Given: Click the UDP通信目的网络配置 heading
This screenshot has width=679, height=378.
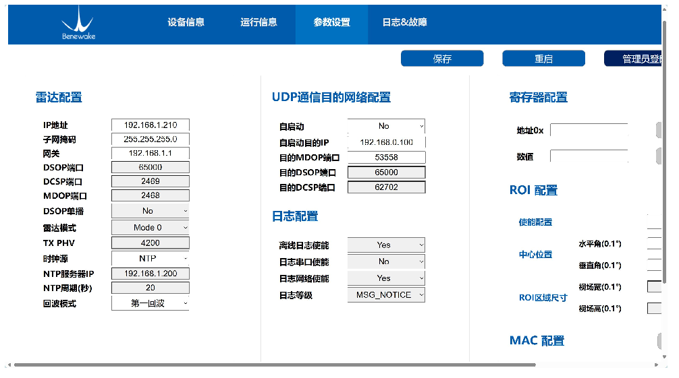Looking at the screenshot, I should pyautogui.click(x=331, y=97).
